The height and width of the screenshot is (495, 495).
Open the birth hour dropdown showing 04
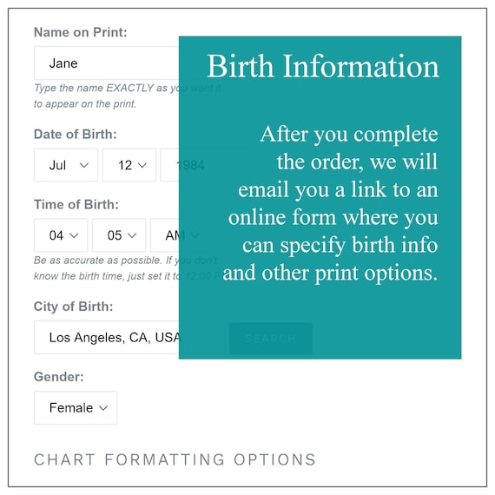(x=61, y=235)
